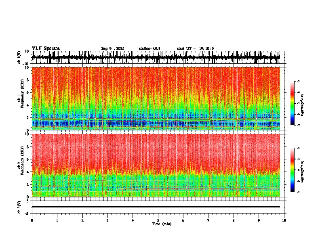
Task: Click the ch.1 voltage waveform trace
Action: click(156, 57)
